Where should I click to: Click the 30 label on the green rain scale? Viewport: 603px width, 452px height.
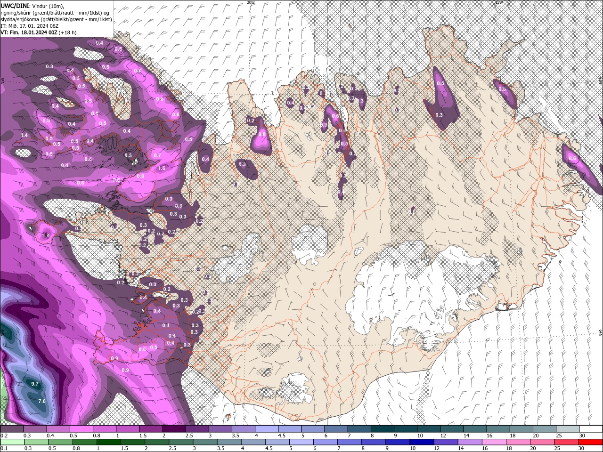[x=581, y=449]
